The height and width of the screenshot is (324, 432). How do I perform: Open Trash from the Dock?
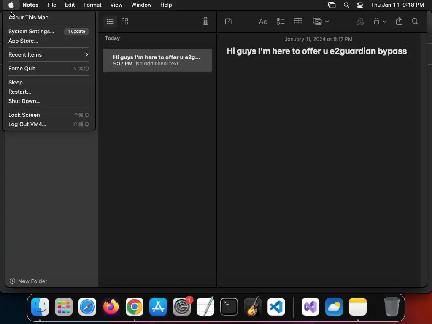point(392,307)
